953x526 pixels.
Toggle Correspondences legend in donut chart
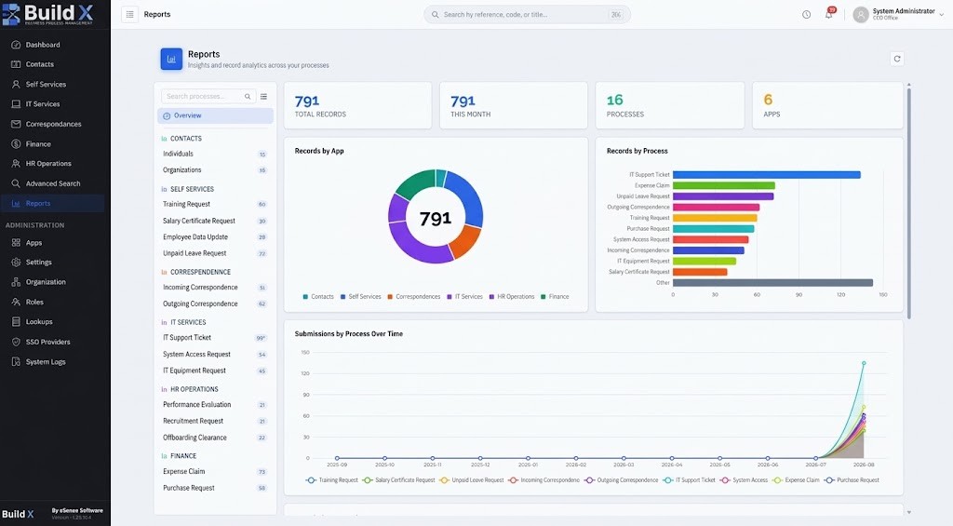pyautogui.click(x=414, y=297)
